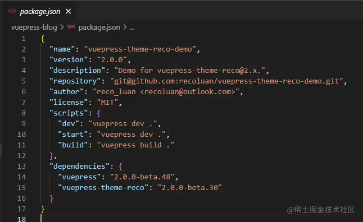Click the recoluan@outlook.com author string
Screen dimensions: 363x222
point(166,92)
